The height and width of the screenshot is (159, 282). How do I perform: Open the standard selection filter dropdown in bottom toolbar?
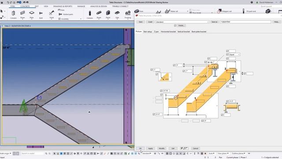[x=147, y=153]
